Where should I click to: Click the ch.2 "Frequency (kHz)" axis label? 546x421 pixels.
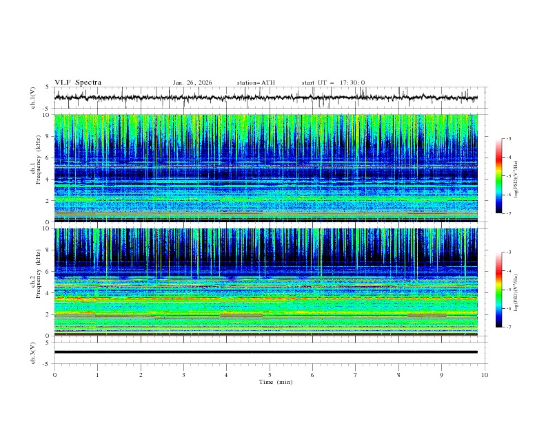tap(39, 274)
